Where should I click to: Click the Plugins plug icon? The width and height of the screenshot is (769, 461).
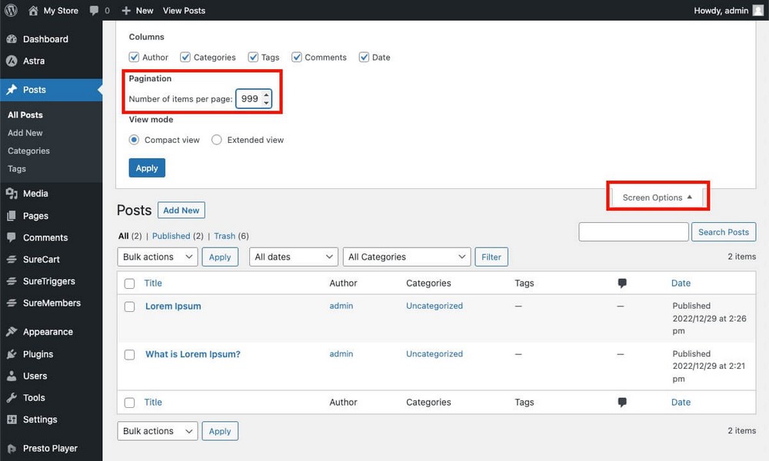[12, 353]
